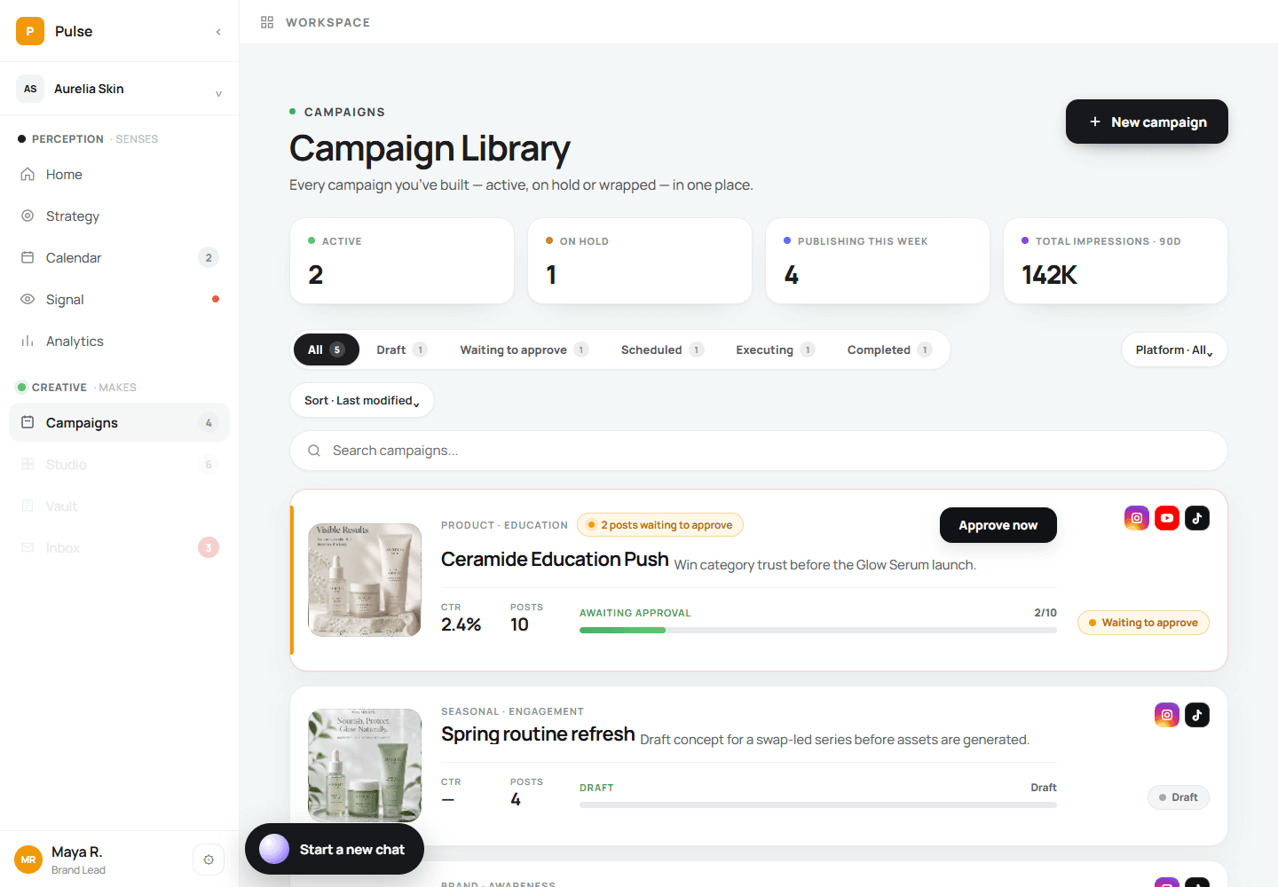Click the 2/10 progress count
Screen dimensions: 1278x887
[x=1045, y=613]
